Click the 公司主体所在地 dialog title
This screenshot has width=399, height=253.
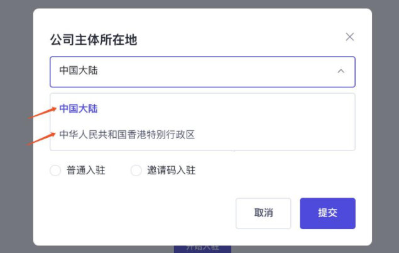coord(94,40)
